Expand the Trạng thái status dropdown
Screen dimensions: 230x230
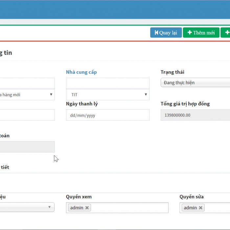click(195, 82)
